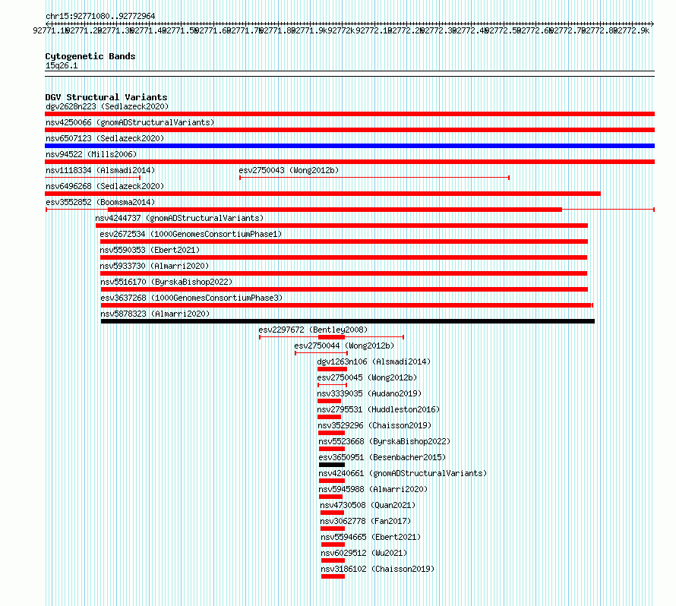Click the nsv4244737 gnomADStructuralVariants label
Image resolution: width=676 pixels, height=606 pixels.
[179, 218]
